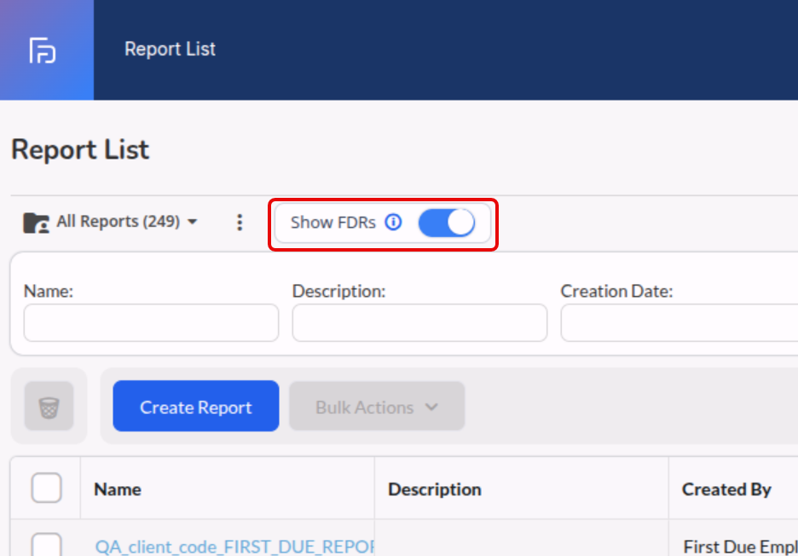Expand the All Reports (249) dropdown

coord(127,222)
